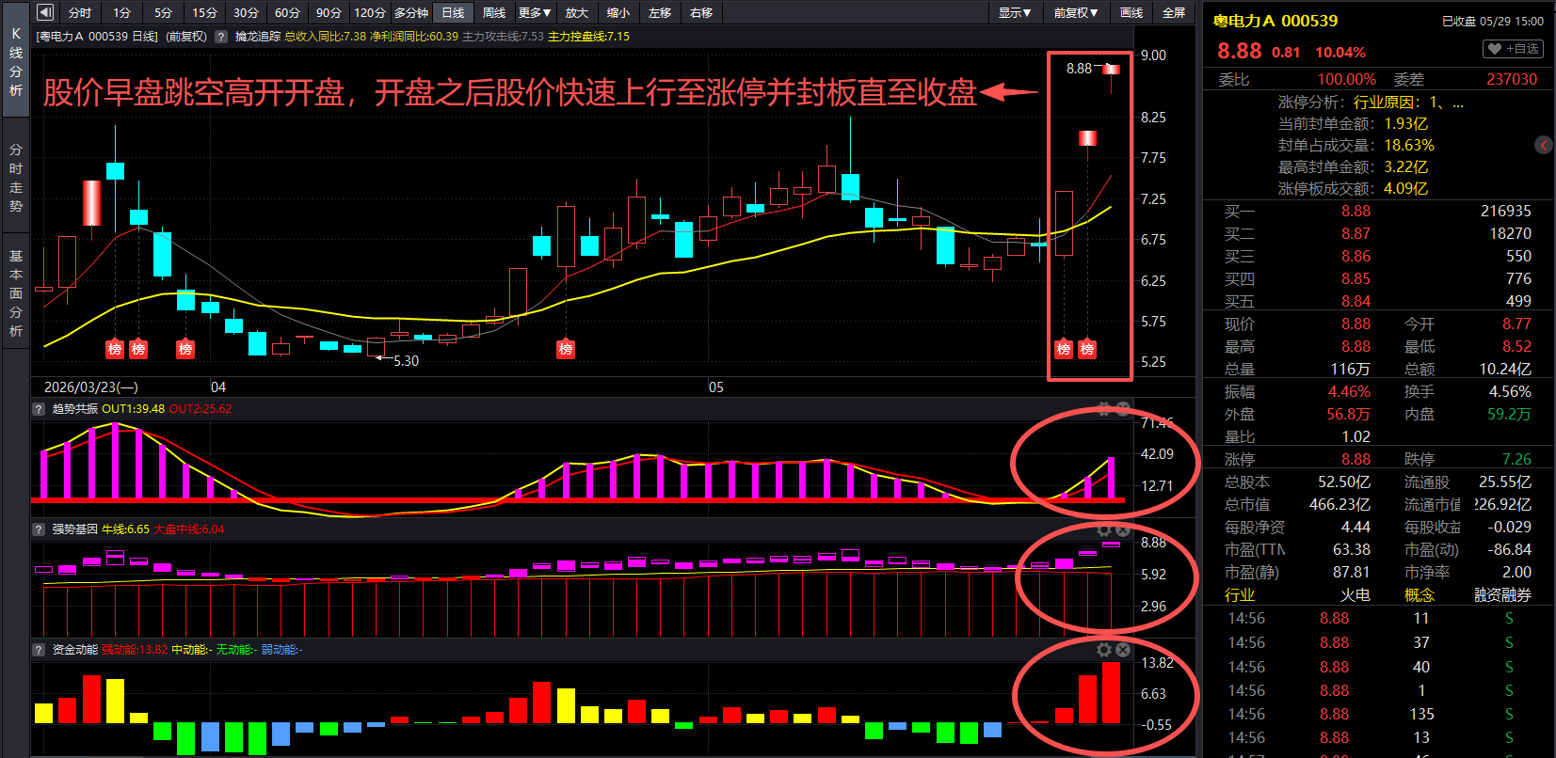Viewport: 1556px width, 758px height.
Task: Switch to 90分 chart period
Action: (329, 12)
